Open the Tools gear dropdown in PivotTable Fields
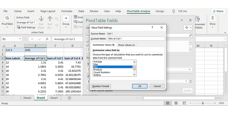Viewport: 228px width, 114px height. 188,27
